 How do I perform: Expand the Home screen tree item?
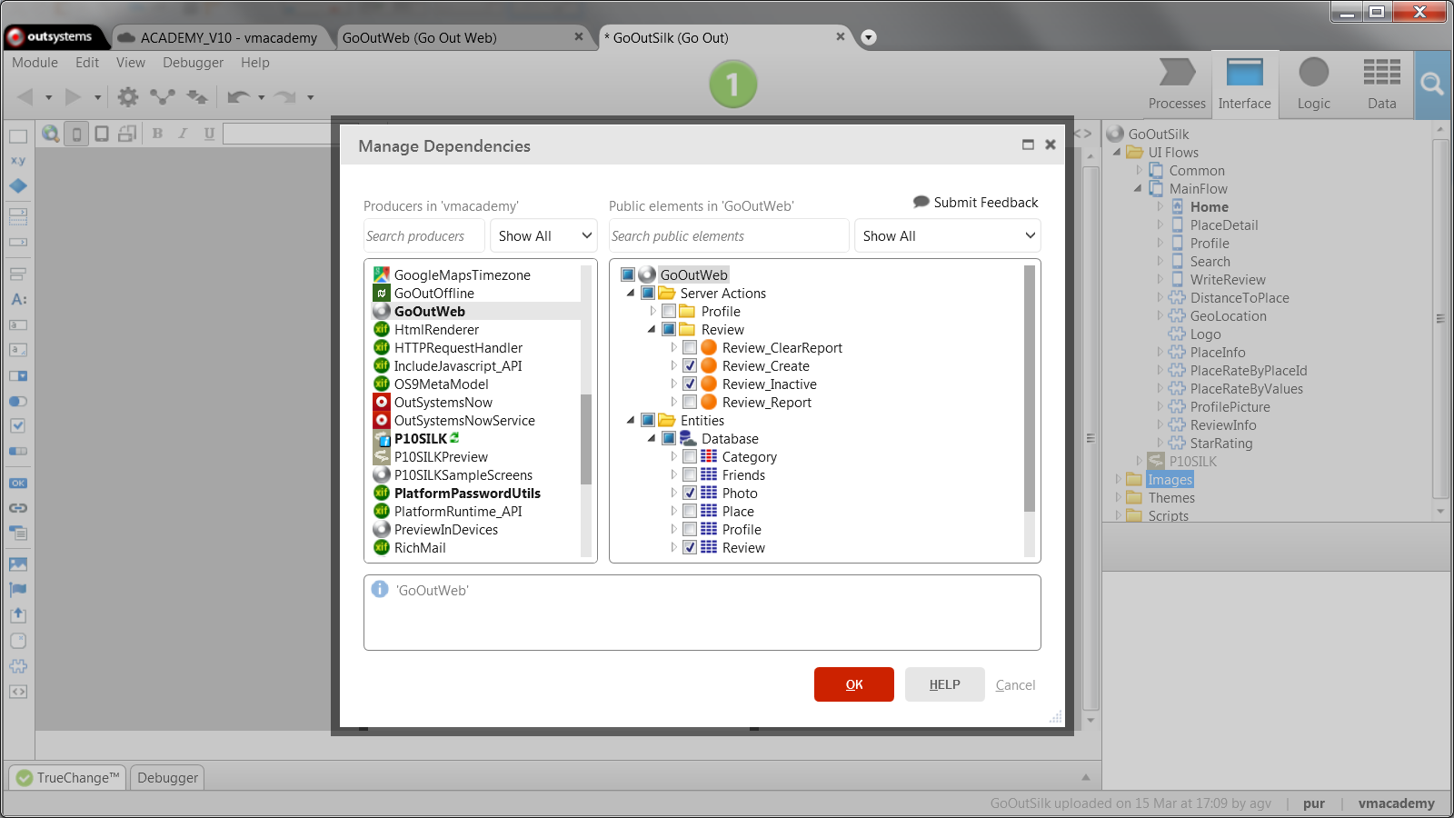click(1160, 206)
